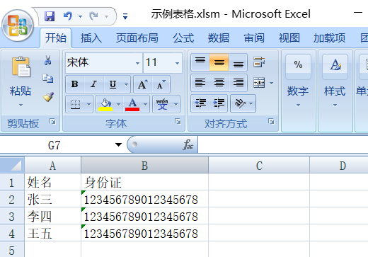
Task: Click the Save icon in quick access toolbar
Action: [x=50, y=16]
